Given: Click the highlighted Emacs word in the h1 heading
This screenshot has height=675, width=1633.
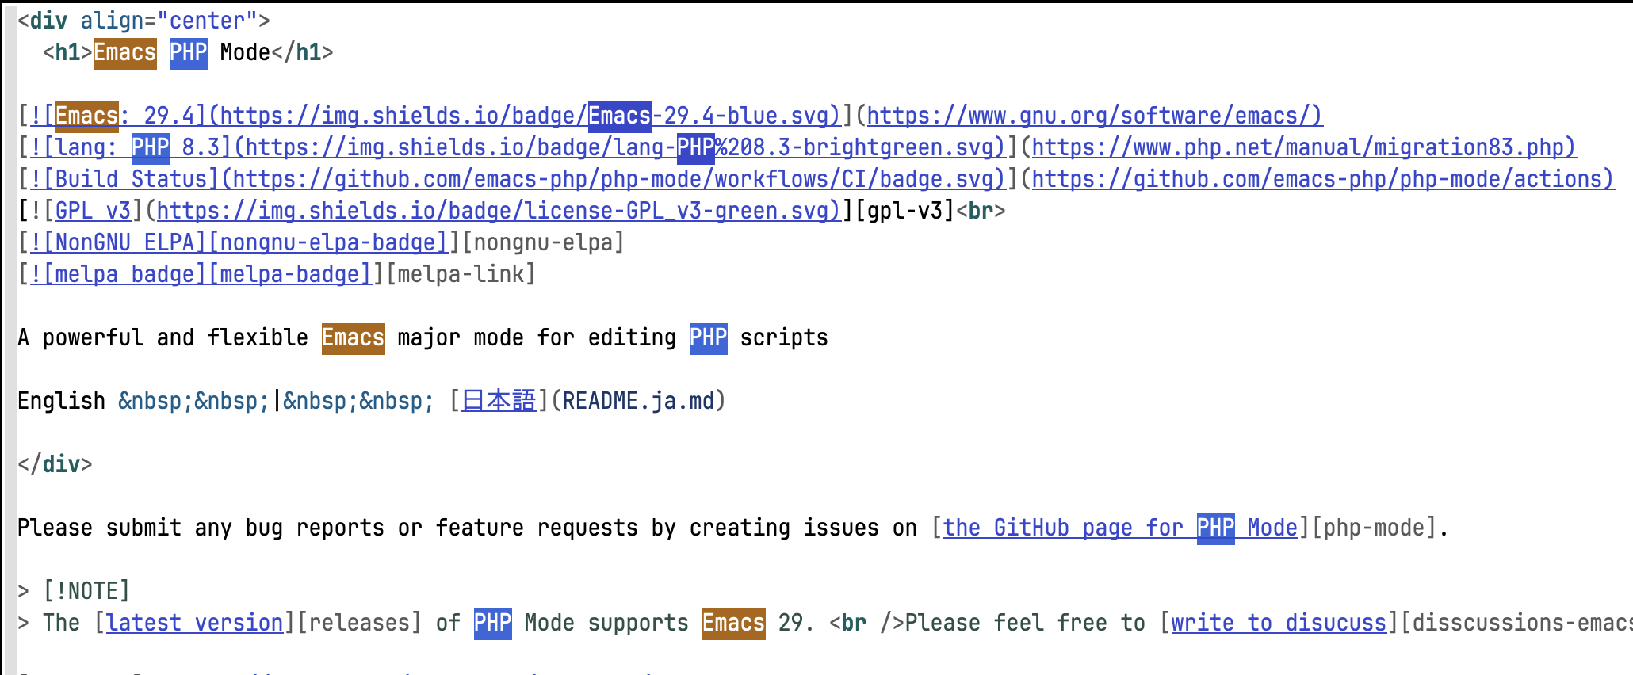Looking at the screenshot, I should (125, 53).
